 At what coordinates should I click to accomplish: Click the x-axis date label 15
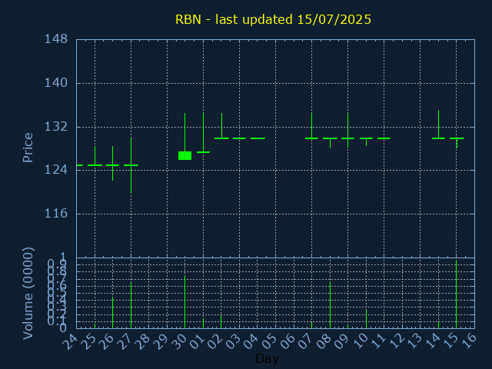click(450, 341)
